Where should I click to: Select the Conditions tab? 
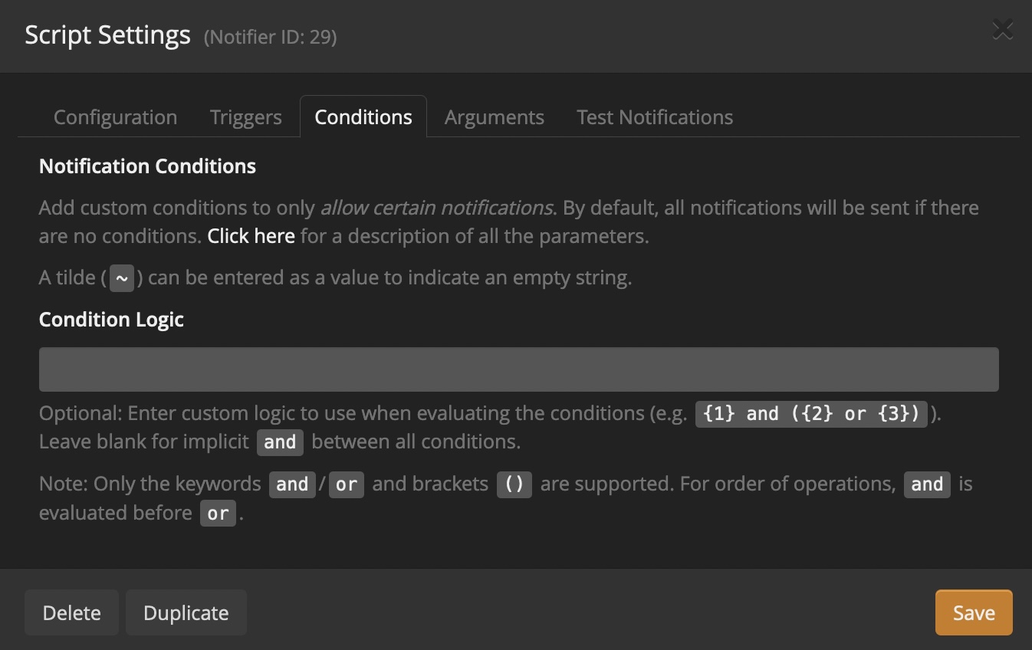point(363,117)
